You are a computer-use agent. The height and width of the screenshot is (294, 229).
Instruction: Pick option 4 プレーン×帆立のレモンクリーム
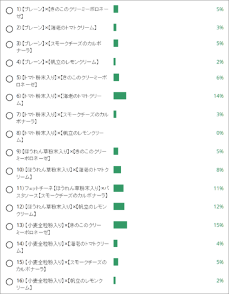(9, 63)
